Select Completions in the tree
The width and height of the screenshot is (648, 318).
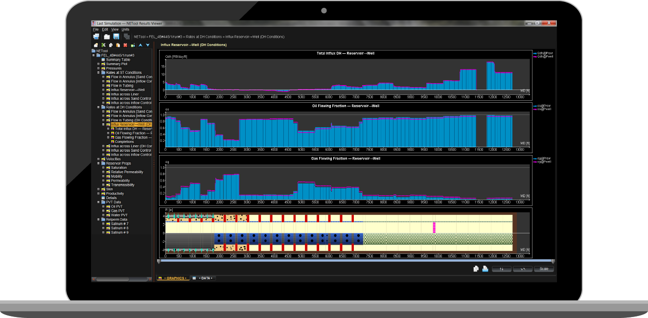(x=124, y=142)
